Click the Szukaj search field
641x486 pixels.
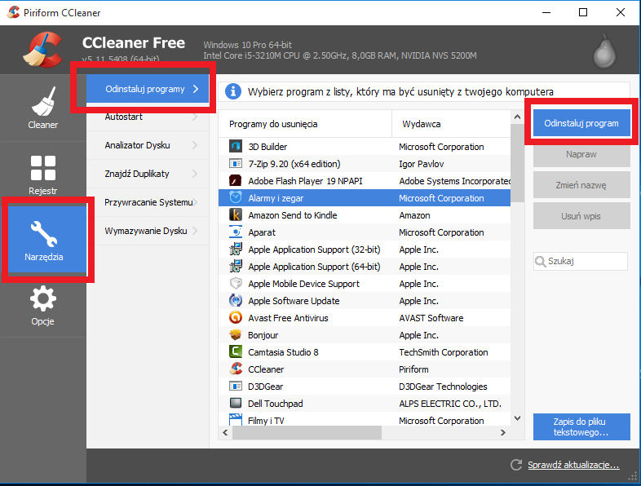pyautogui.click(x=581, y=261)
